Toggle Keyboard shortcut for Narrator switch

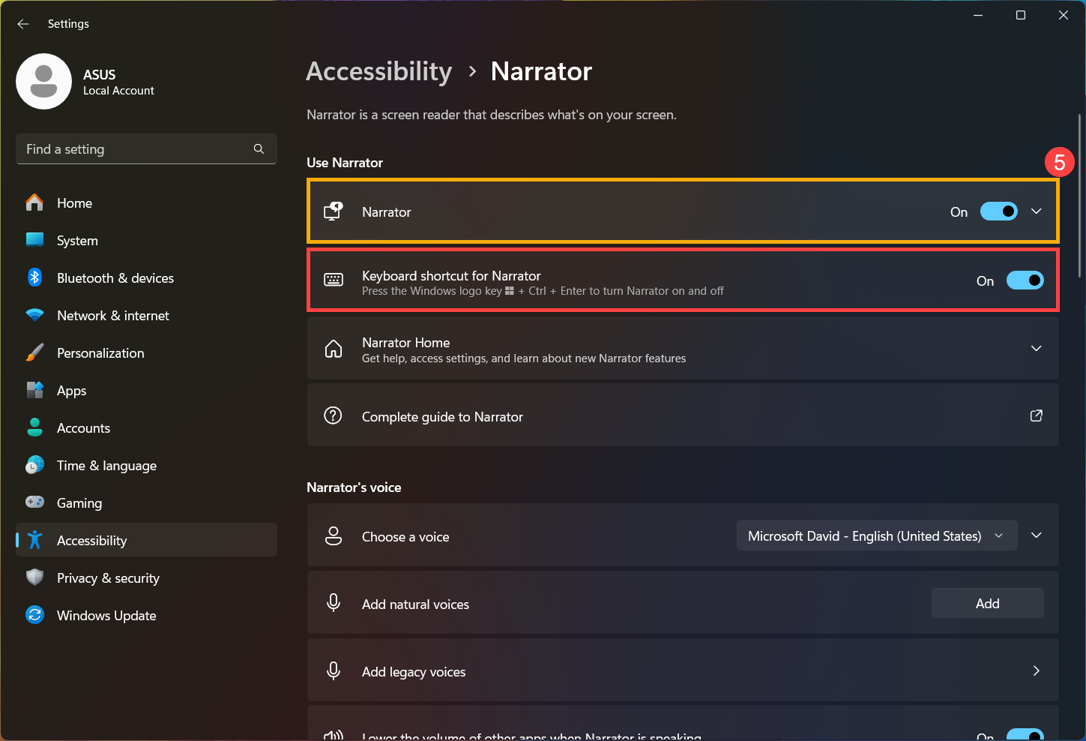(1025, 280)
